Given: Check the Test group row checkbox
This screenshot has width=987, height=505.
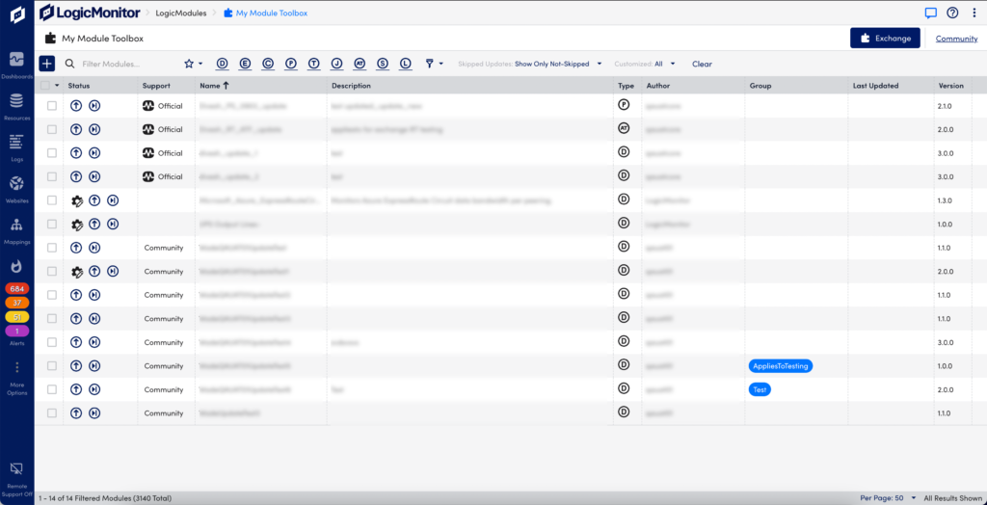Looking at the screenshot, I should 52,389.
